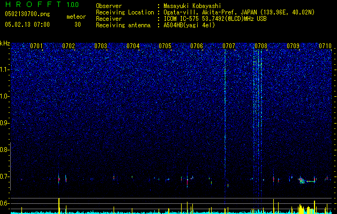Click the ICOM IC-575 receiver value
The image size is (337, 214).
click(x=215, y=19)
